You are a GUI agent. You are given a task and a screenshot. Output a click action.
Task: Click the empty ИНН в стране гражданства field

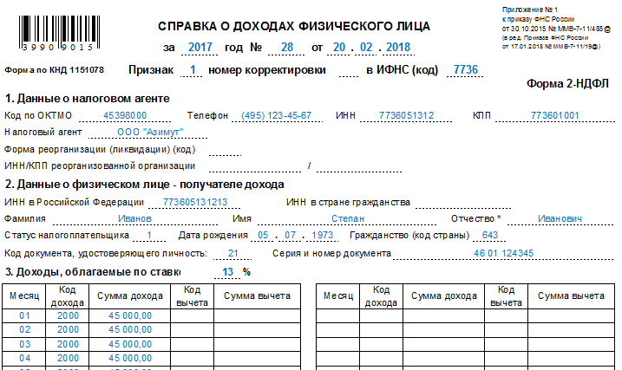(x=463, y=203)
